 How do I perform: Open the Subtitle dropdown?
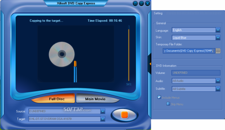pos(218,89)
